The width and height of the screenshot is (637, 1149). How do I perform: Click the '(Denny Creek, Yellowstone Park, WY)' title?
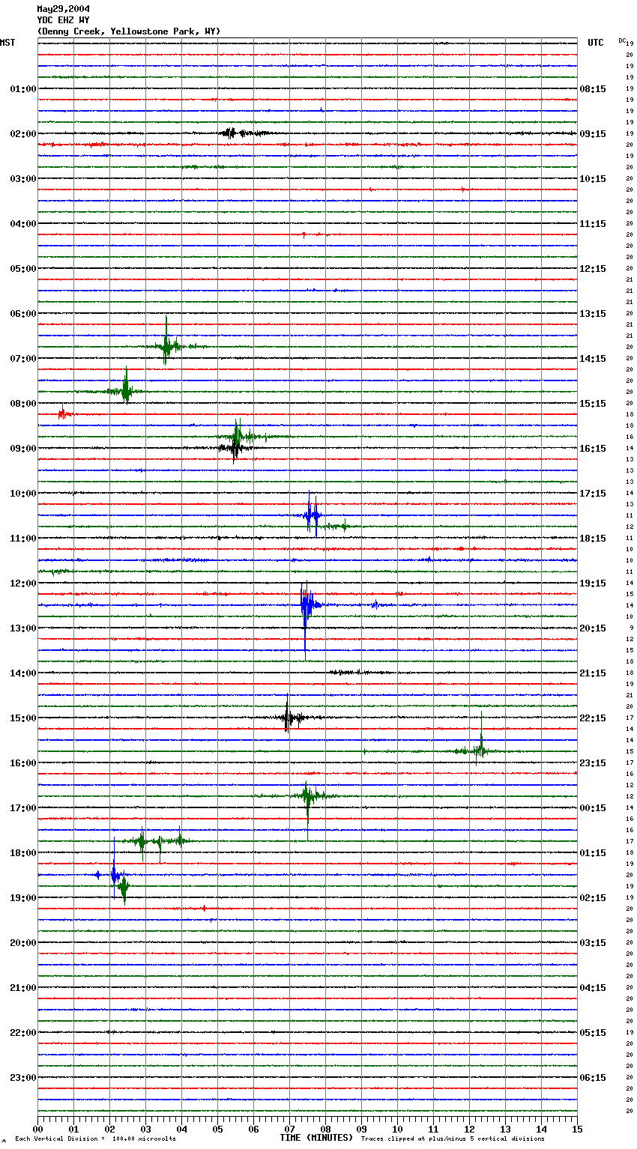[129, 31]
